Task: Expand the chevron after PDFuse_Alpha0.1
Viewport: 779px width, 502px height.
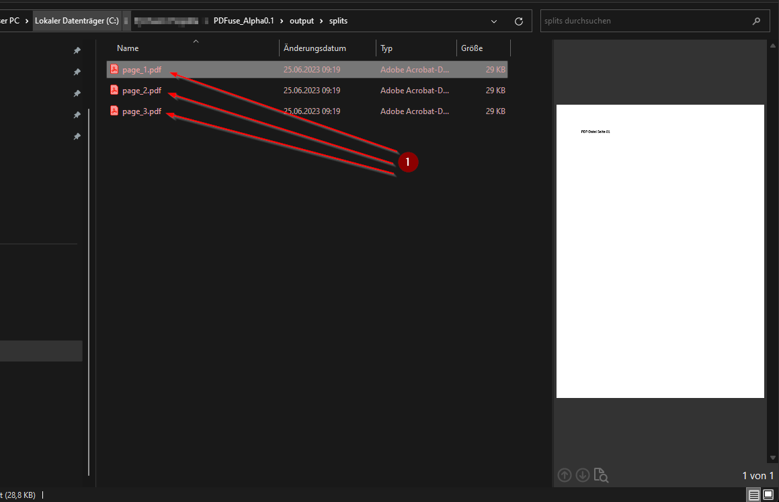Action: coord(283,21)
